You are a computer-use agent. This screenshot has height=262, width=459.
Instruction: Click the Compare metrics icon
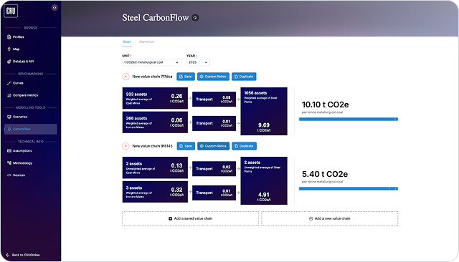9,95
